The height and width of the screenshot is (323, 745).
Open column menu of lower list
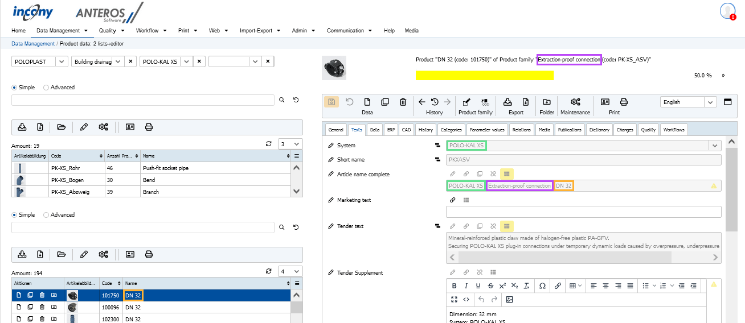tap(297, 283)
